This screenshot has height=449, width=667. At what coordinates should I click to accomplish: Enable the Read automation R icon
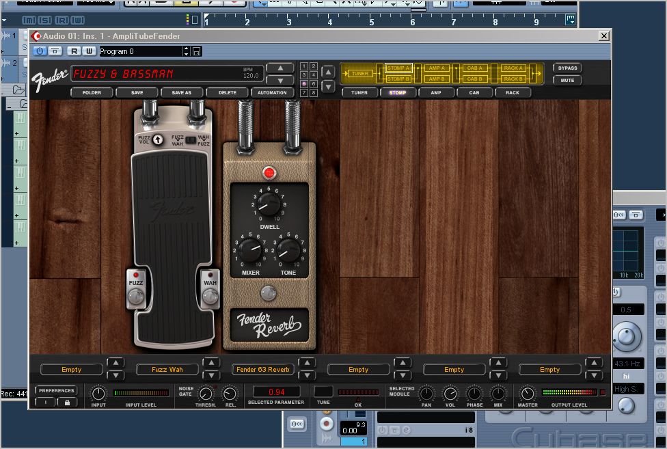point(72,51)
